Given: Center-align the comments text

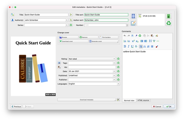Looking at the screenshot, I should 145,46.
